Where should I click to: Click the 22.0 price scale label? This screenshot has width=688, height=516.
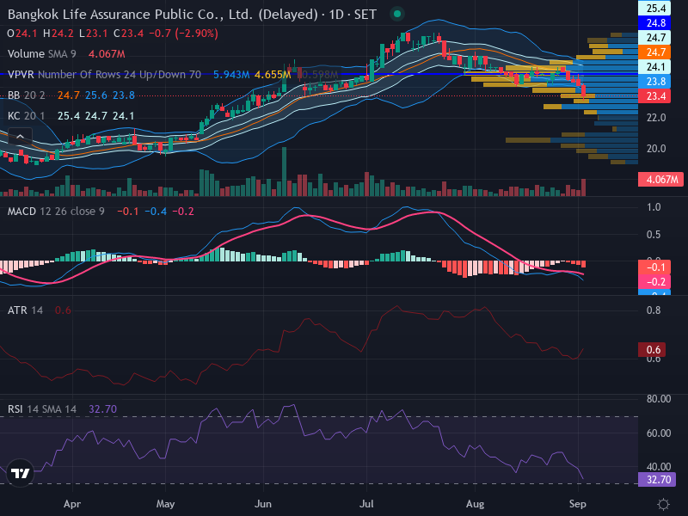[656, 118]
